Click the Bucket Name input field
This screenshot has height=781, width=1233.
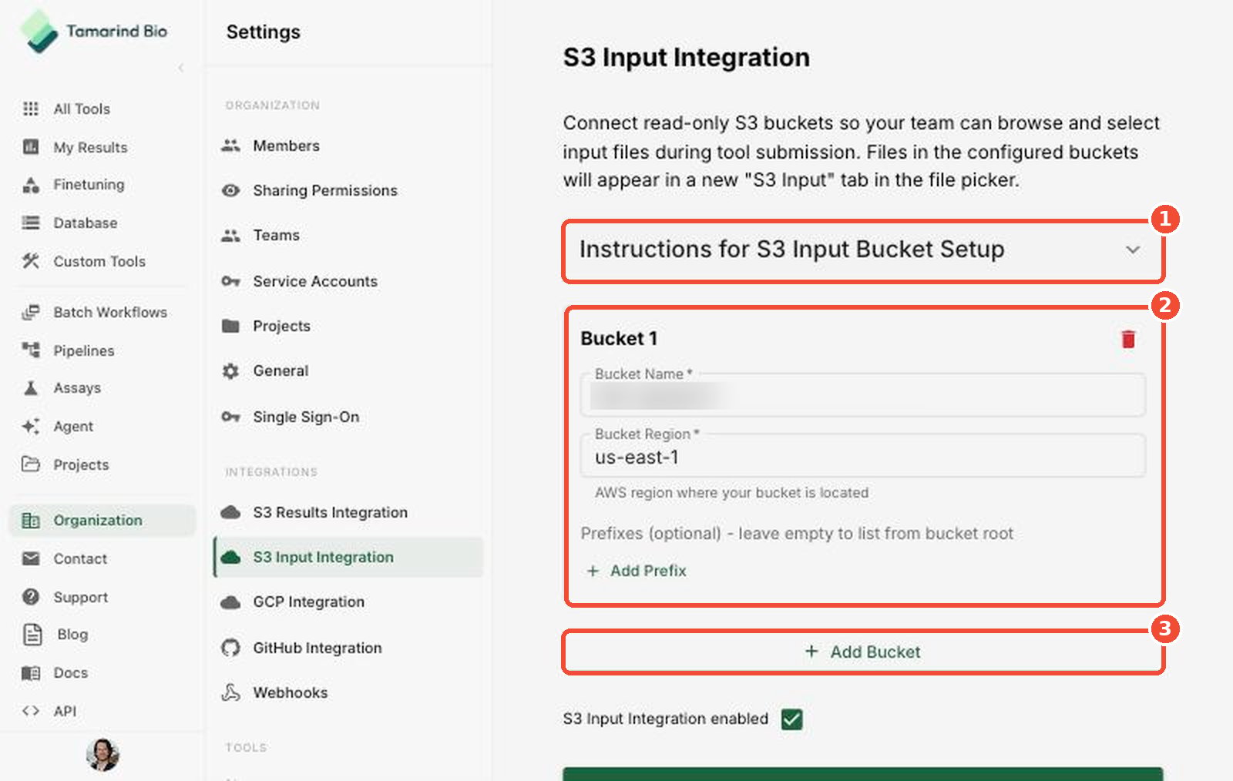click(863, 396)
